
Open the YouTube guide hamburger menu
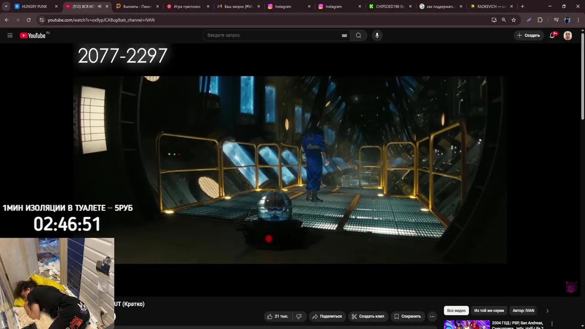tap(10, 35)
